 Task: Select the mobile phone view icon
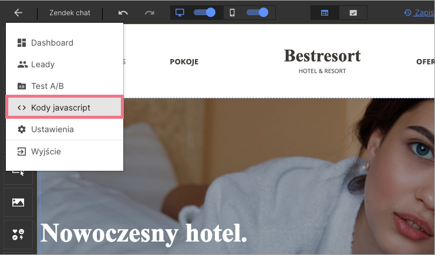232,12
